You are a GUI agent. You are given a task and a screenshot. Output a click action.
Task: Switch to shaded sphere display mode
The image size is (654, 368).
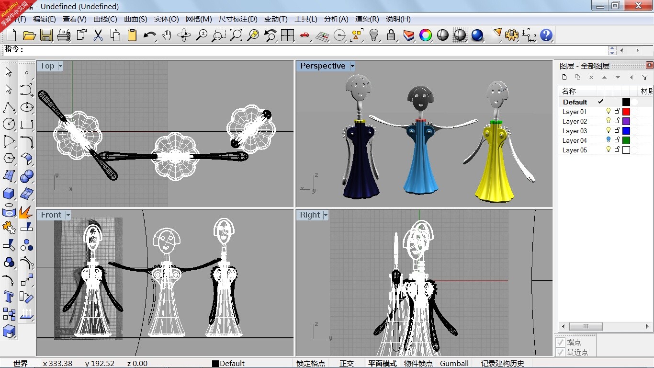pos(443,35)
